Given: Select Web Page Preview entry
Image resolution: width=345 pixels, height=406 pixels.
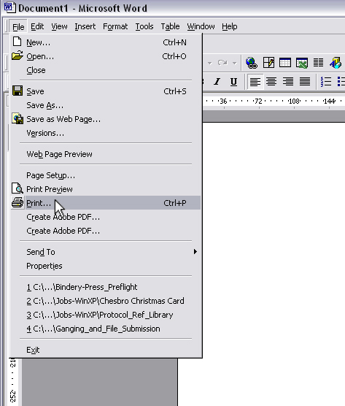Looking at the screenshot, I should [x=106, y=154].
